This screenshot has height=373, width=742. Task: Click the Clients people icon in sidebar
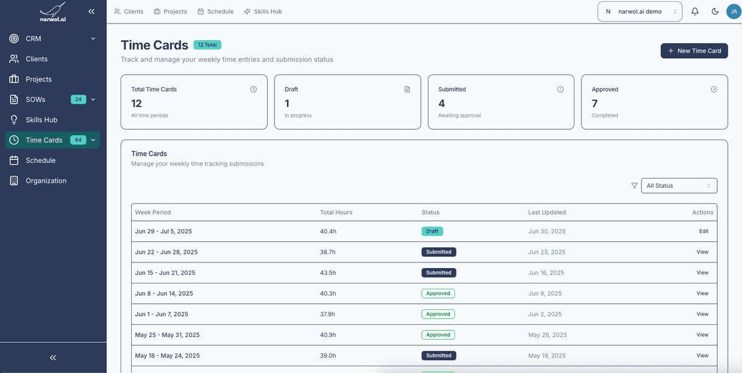click(14, 59)
